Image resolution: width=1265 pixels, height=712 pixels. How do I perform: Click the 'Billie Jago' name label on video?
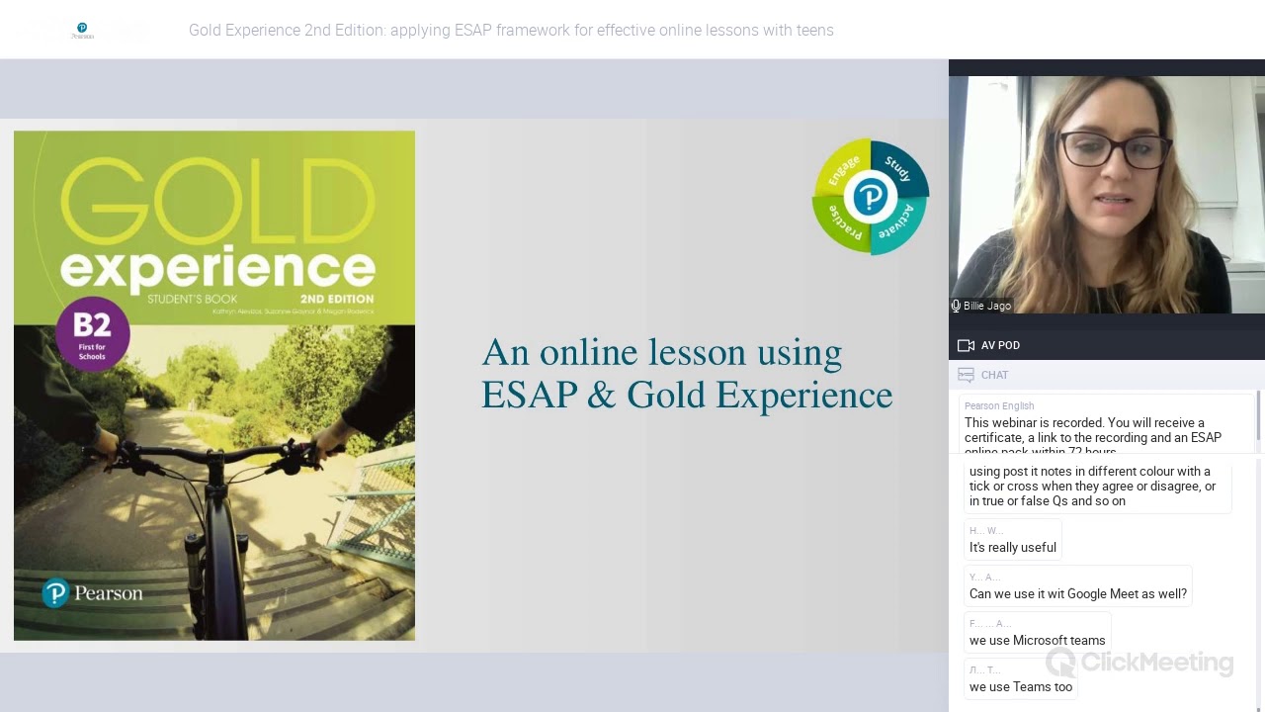(x=987, y=306)
